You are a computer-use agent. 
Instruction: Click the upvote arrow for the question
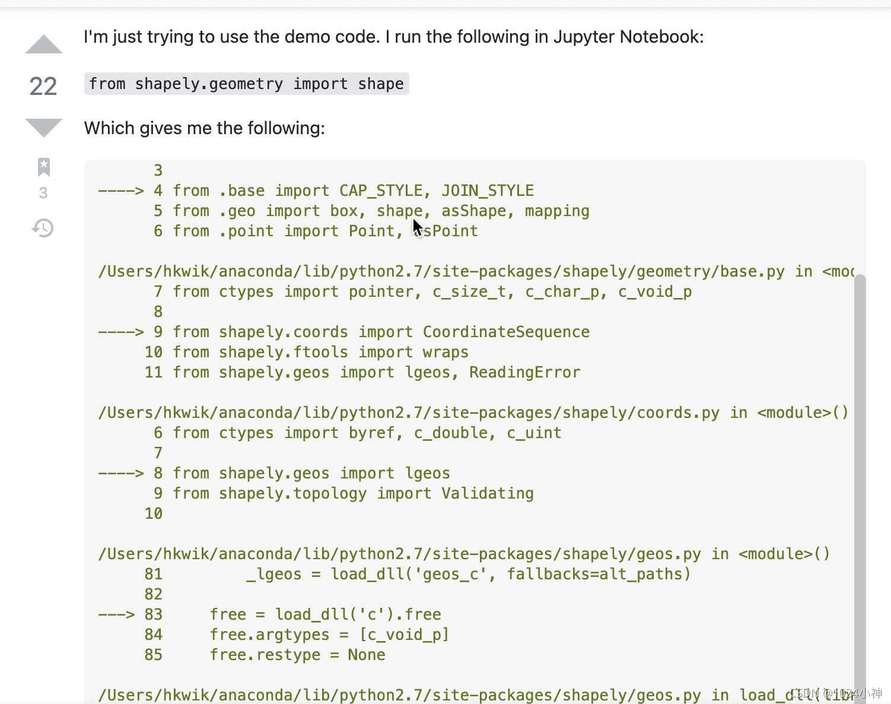43,43
